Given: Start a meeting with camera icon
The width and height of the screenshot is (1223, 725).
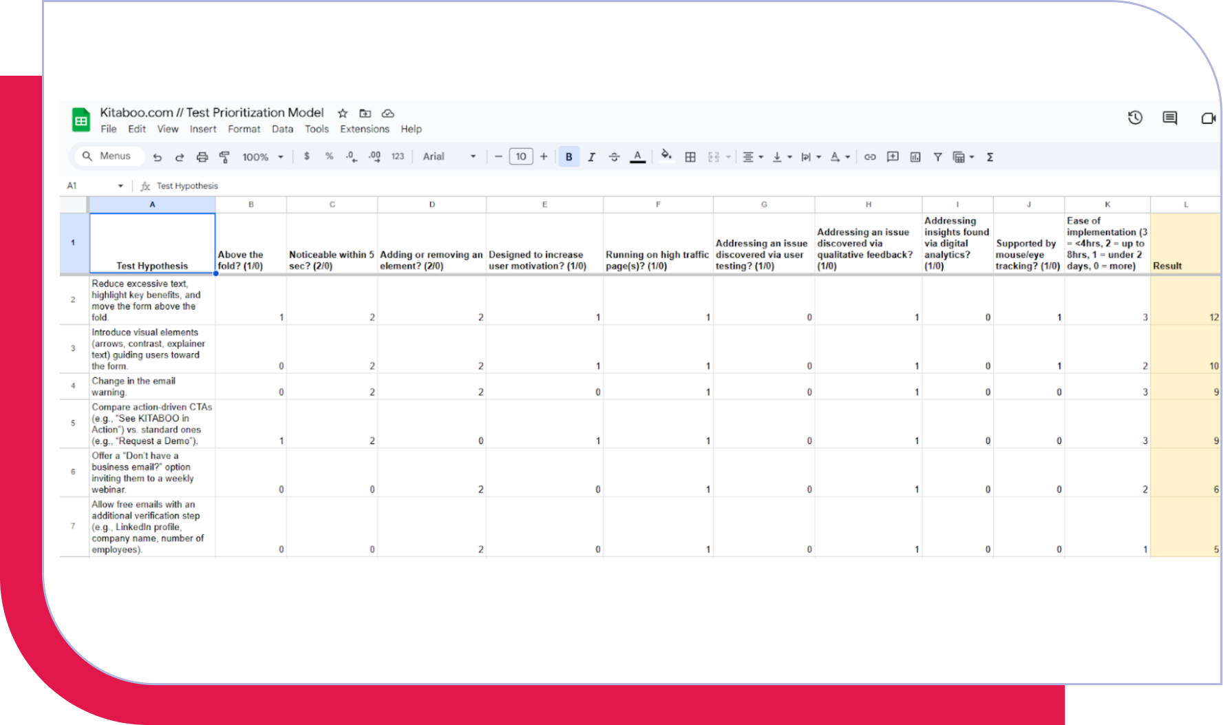Looking at the screenshot, I should coord(1209,118).
